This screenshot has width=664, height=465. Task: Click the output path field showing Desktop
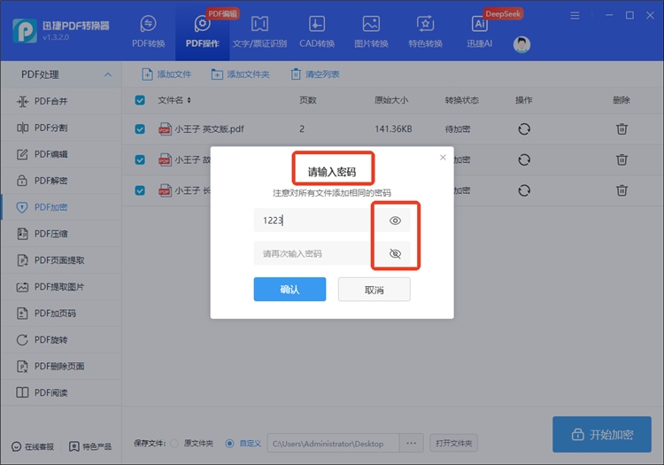point(333,444)
